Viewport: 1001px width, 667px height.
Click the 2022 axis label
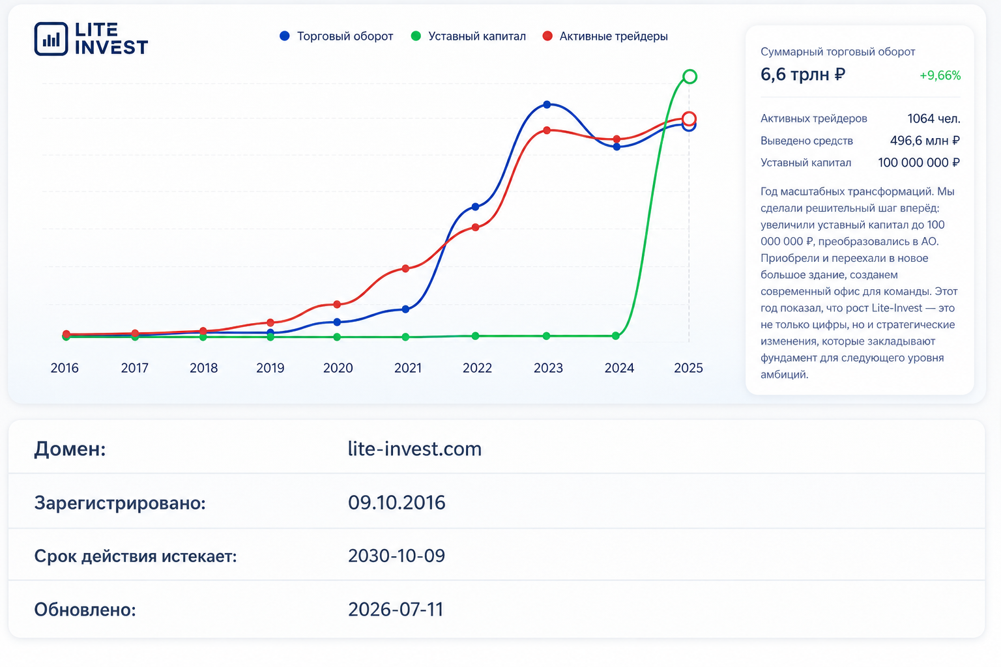pyautogui.click(x=478, y=368)
